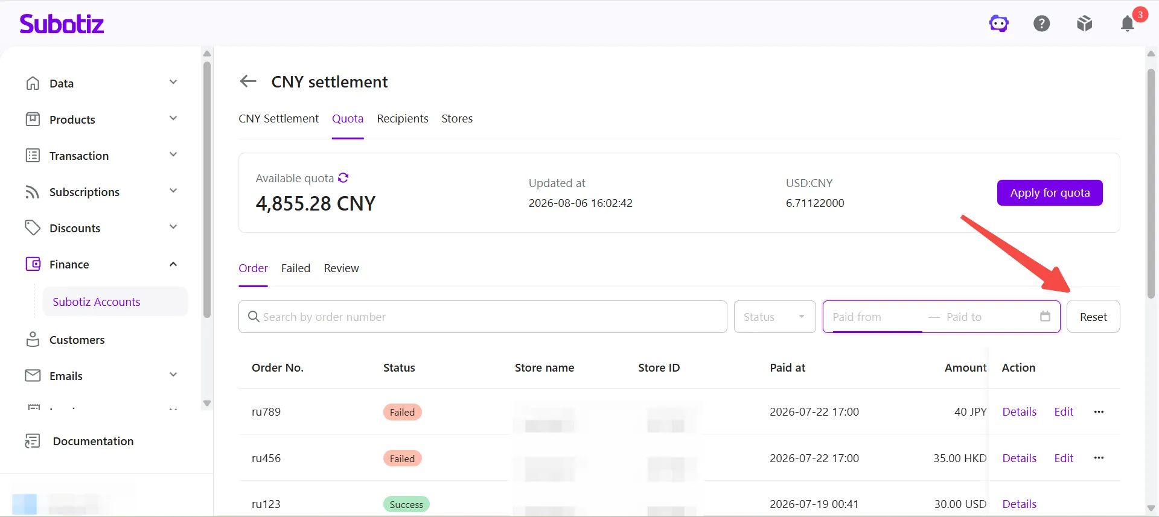Screen dimensions: 1159x517
Task: Expand the Data menu chevron
Action: 173,82
